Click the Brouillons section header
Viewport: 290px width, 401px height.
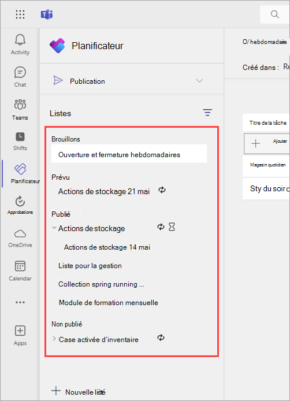[66, 139]
